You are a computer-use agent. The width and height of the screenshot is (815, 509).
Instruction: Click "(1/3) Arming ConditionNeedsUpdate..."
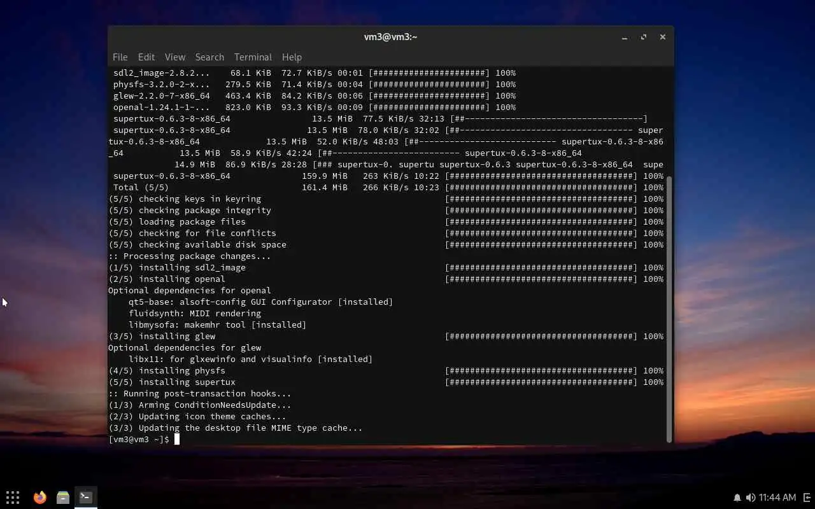tap(200, 405)
